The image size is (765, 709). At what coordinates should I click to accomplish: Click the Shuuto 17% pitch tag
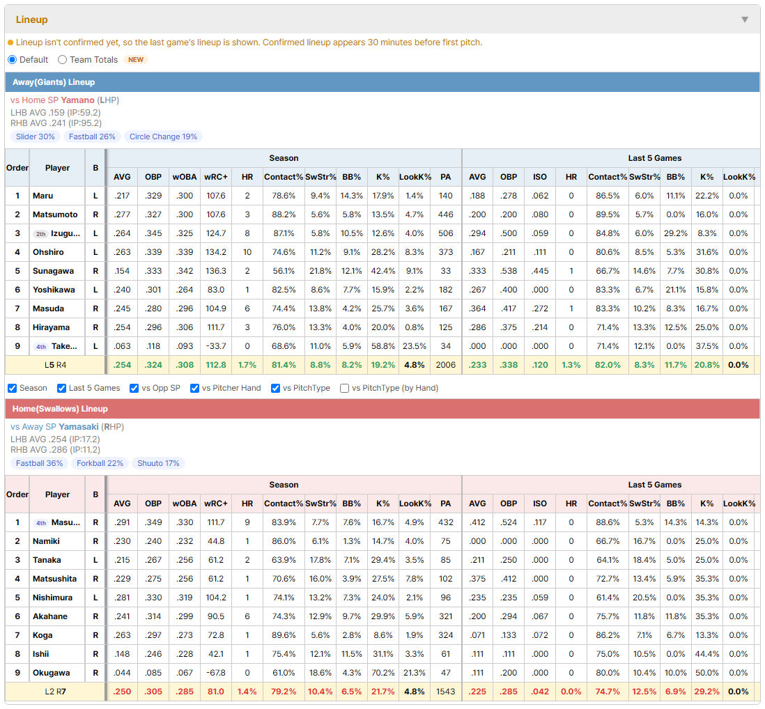159,463
